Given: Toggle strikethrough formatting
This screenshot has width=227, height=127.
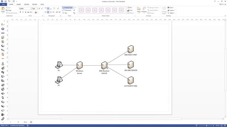Looking at the screenshot, I should tap(28, 12).
